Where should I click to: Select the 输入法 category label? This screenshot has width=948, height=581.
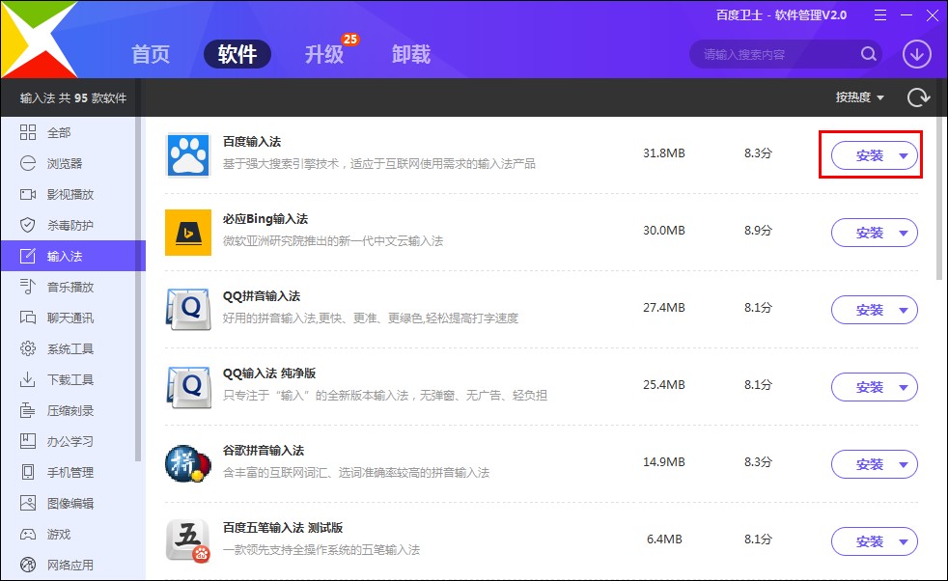point(65,257)
